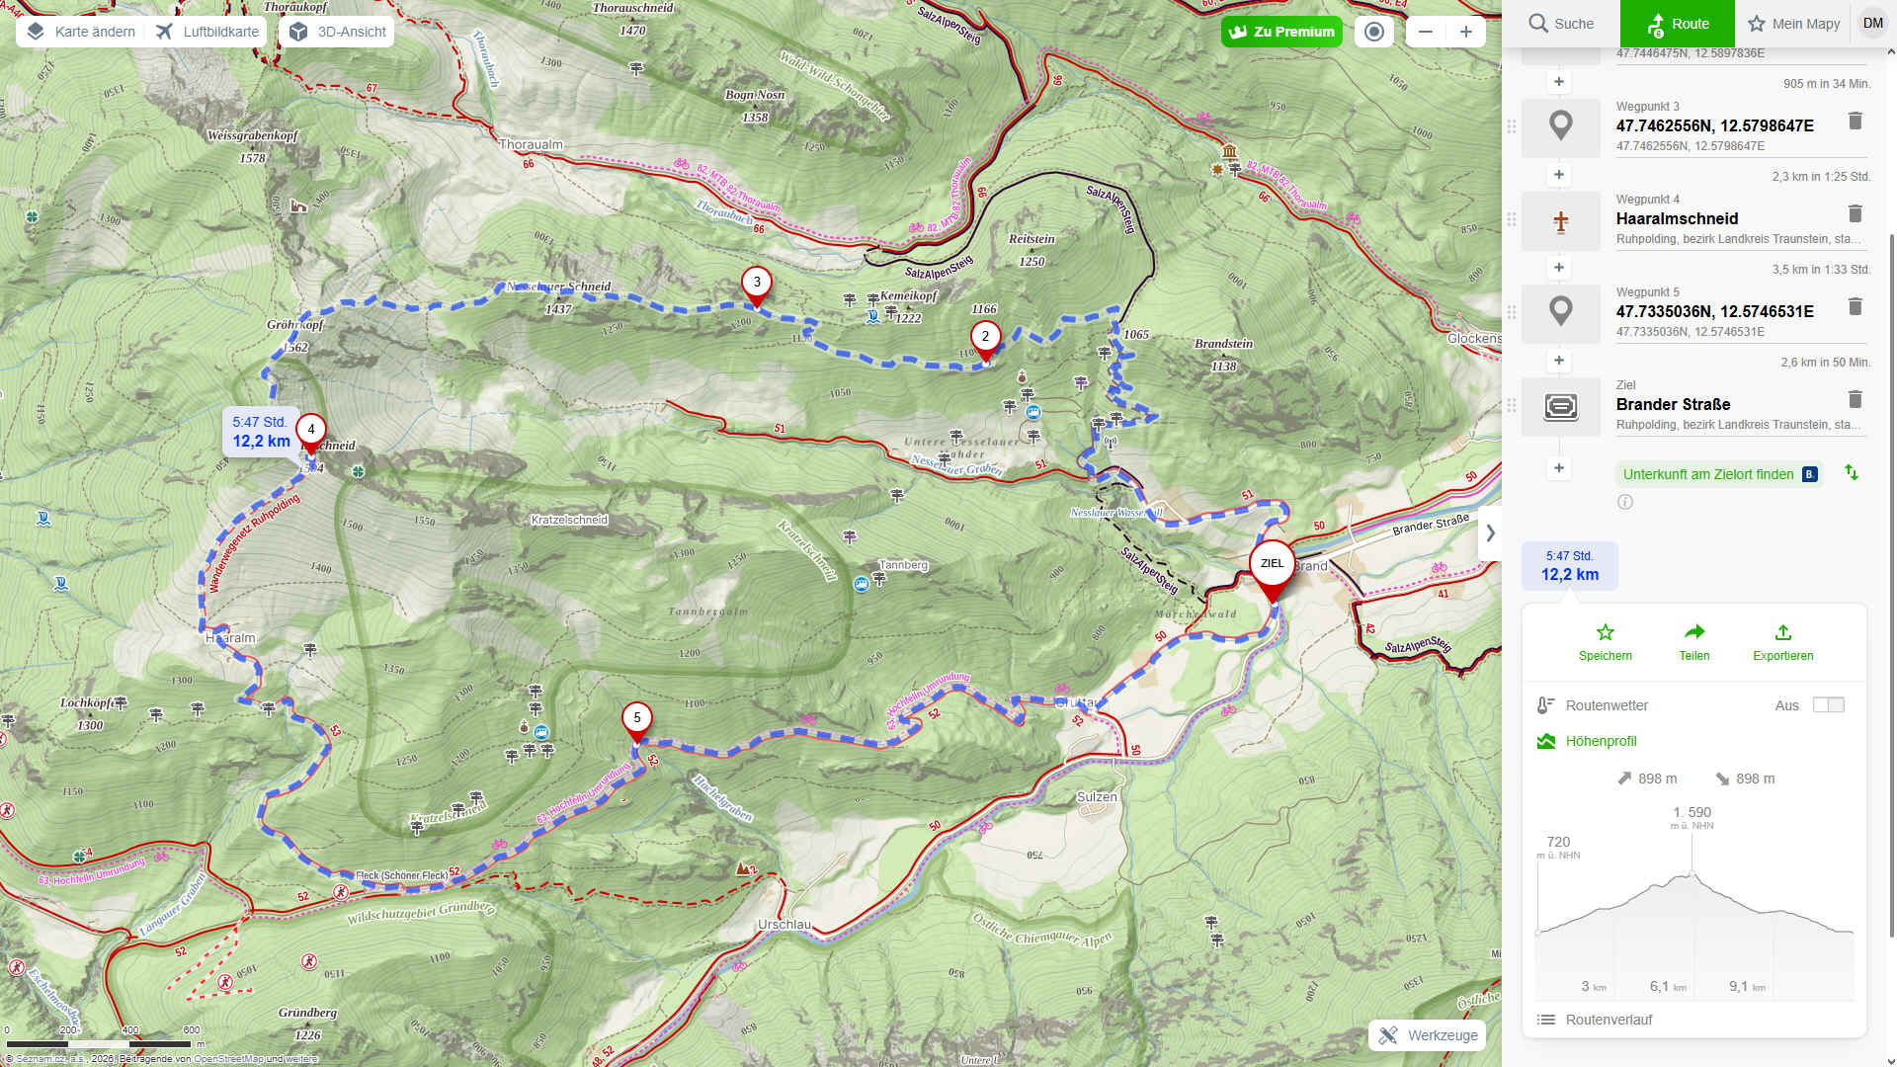Viewport: 1897px width, 1067px height.
Task: Click the reverse route arrows icon
Action: (x=1851, y=473)
